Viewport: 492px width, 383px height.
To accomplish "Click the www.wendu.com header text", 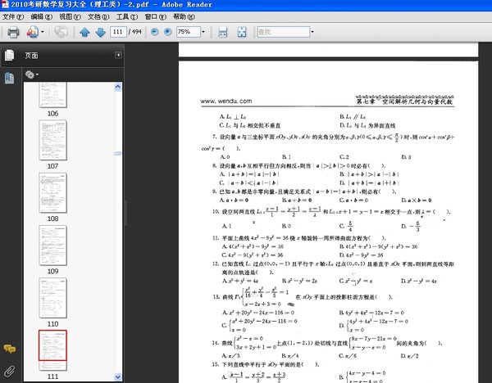I will pos(226,101).
